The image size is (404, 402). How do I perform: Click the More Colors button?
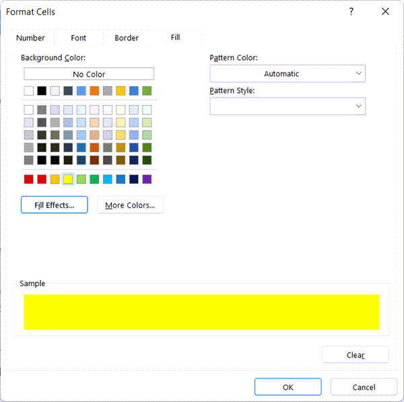130,205
